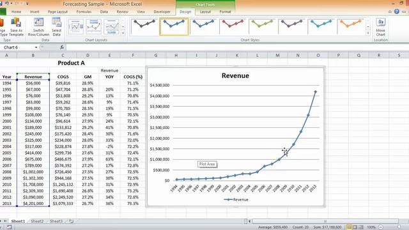Click $4,500,000 axis label
The width and height of the screenshot is (409, 230).
pyautogui.click(x=160, y=85)
